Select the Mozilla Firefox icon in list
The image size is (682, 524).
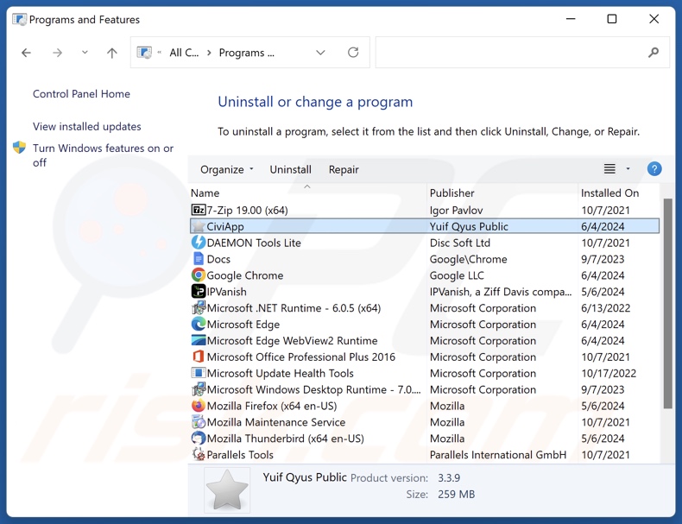(x=199, y=406)
